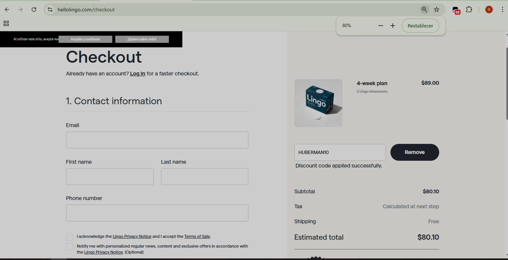Click the 80% zoom level text
Image resolution: width=508 pixels, height=260 pixels.
pyautogui.click(x=347, y=26)
